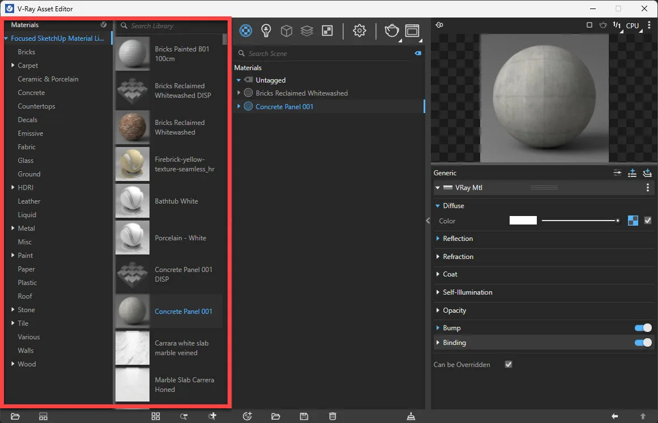Click the back navigation arrow

click(x=615, y=416)
